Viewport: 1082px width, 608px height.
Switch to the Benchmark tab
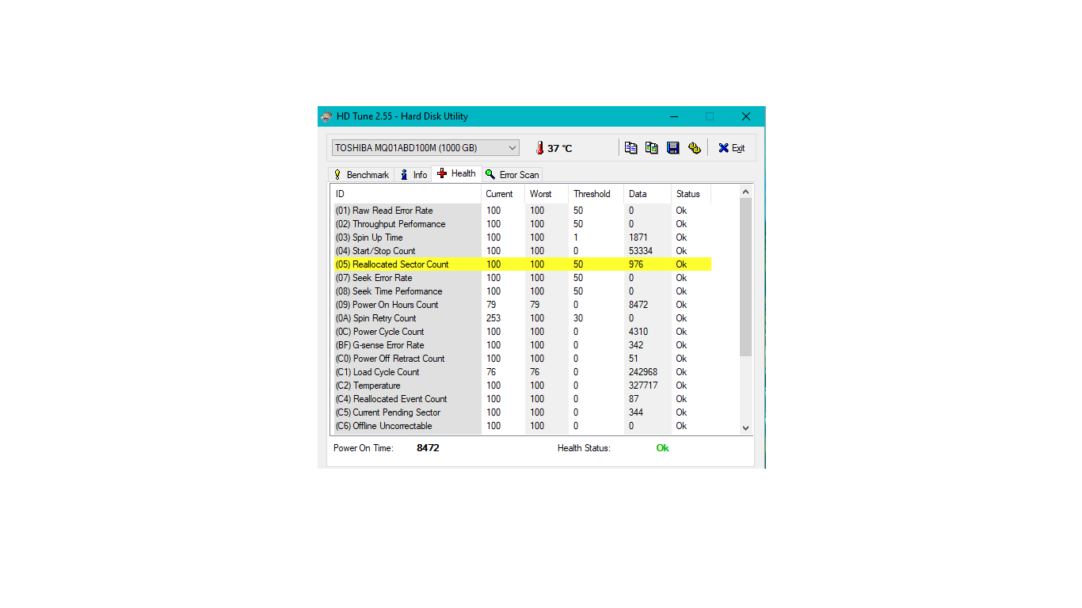coord(361,175)
